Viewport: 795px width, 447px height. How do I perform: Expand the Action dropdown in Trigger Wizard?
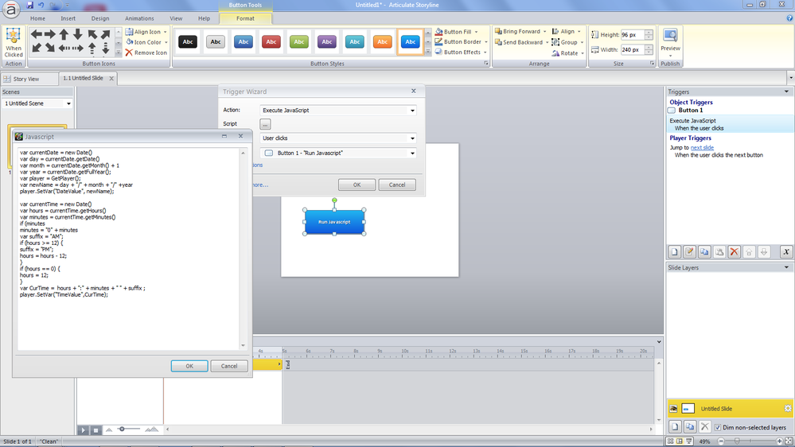coord(412,111)
